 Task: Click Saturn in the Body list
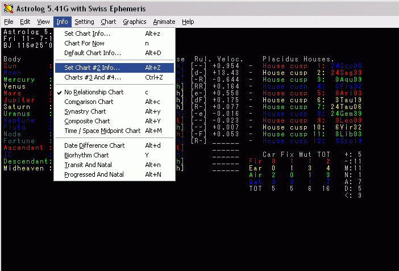coord(17,107)
